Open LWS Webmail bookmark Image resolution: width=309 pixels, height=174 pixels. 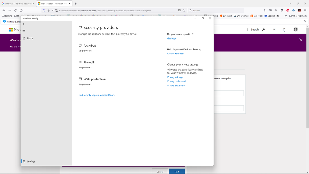pyautogui.click(x=241, y=16)
